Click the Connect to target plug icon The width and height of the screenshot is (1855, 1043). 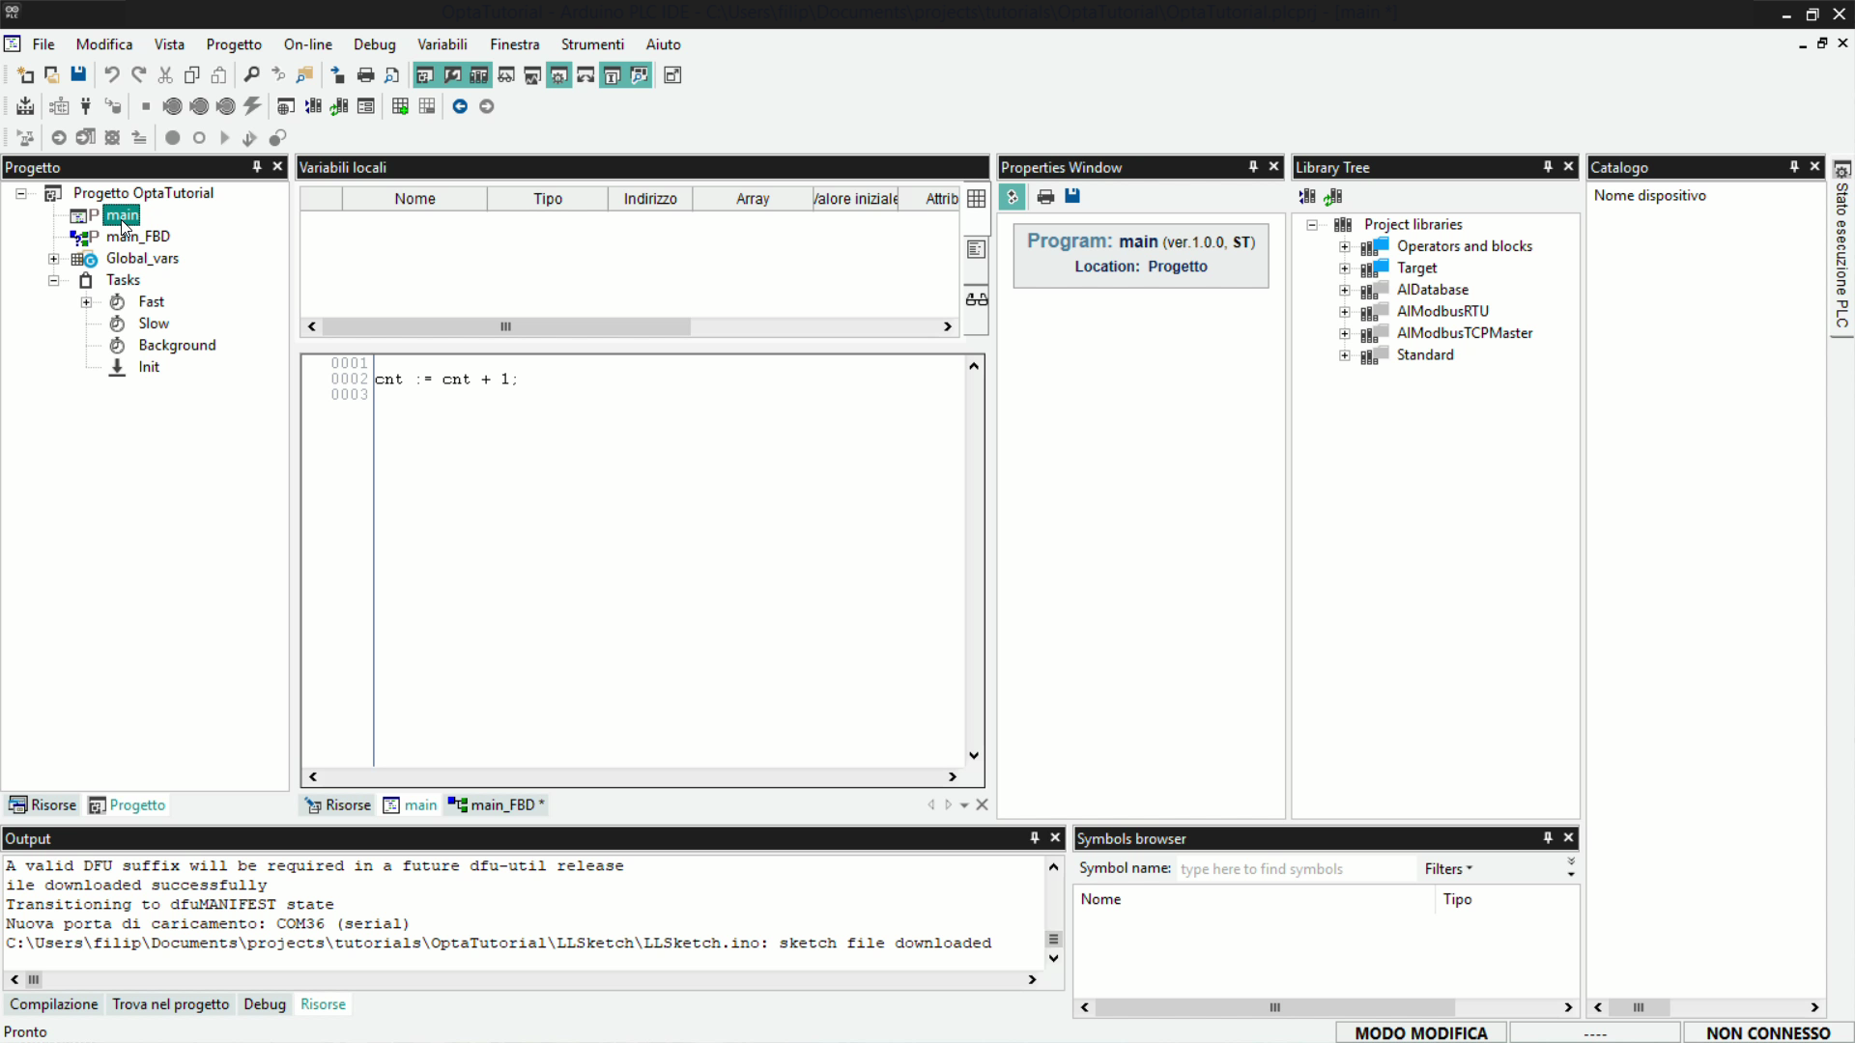pos(86,106)
